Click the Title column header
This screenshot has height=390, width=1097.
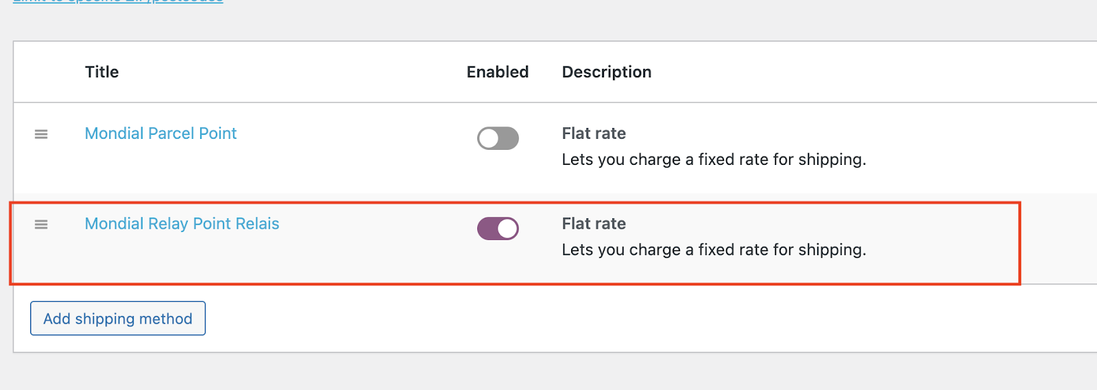101,72
